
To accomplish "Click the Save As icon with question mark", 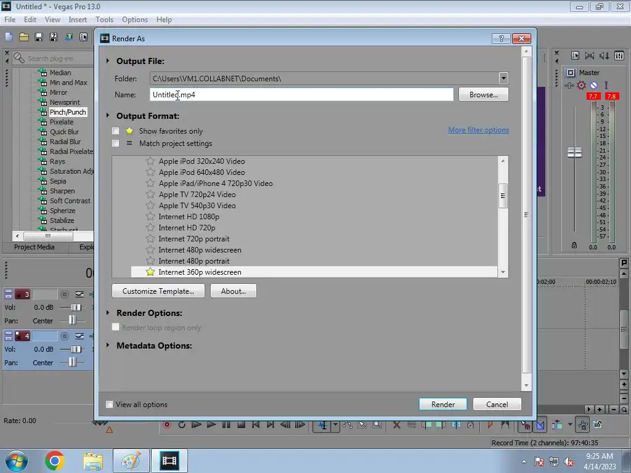I will (54, 37).
